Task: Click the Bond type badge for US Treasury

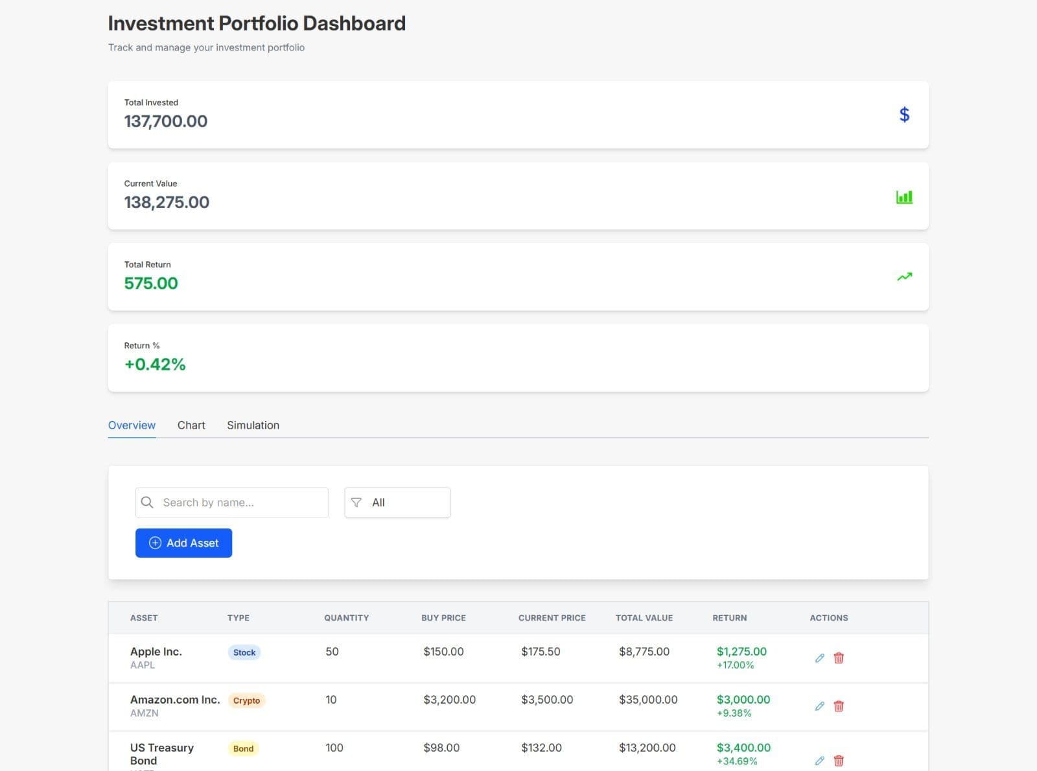Action: [x=243, y=748]
